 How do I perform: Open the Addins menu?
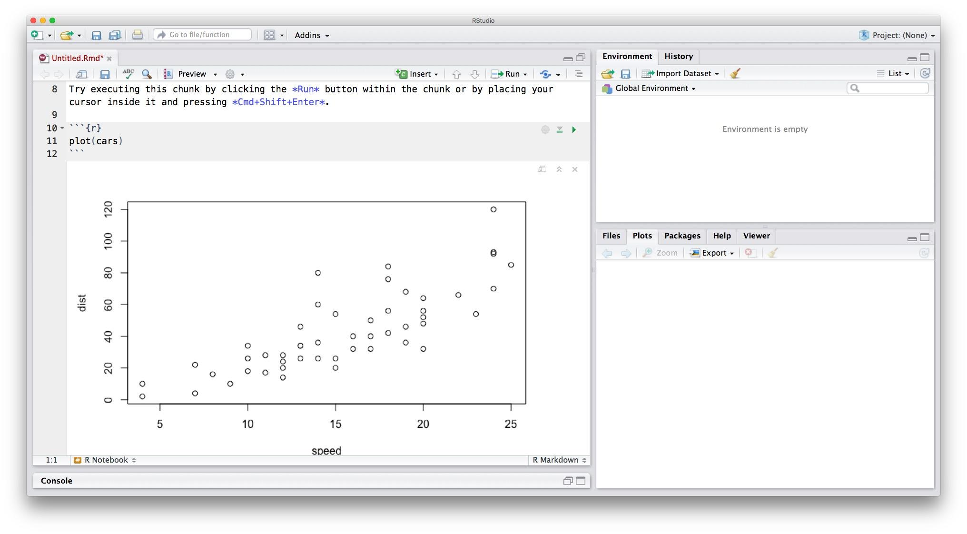point(311,35)
